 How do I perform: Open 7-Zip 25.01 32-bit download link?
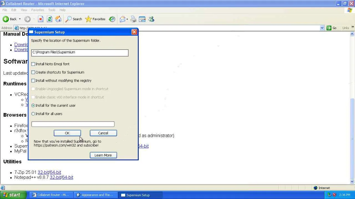43,172
